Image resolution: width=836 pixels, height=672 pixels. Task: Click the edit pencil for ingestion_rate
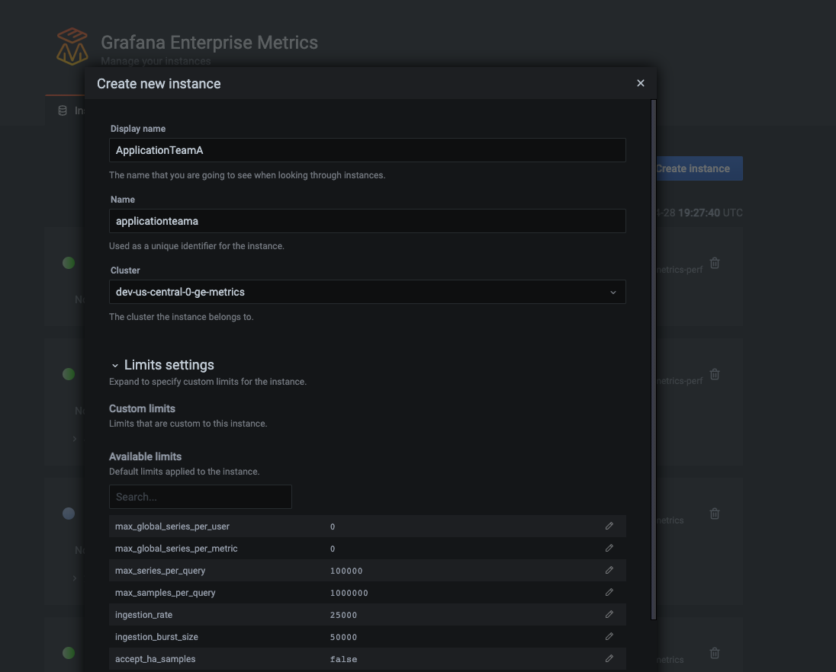609,614
